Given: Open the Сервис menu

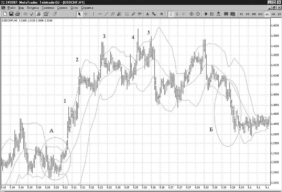Looking at the screenshot, I should pos(62,8).
